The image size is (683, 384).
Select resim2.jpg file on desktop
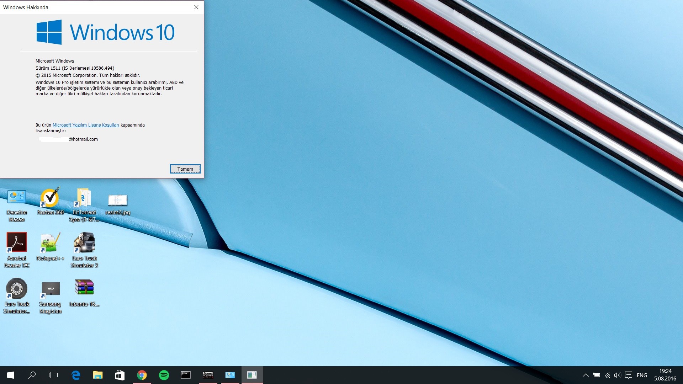118,204
